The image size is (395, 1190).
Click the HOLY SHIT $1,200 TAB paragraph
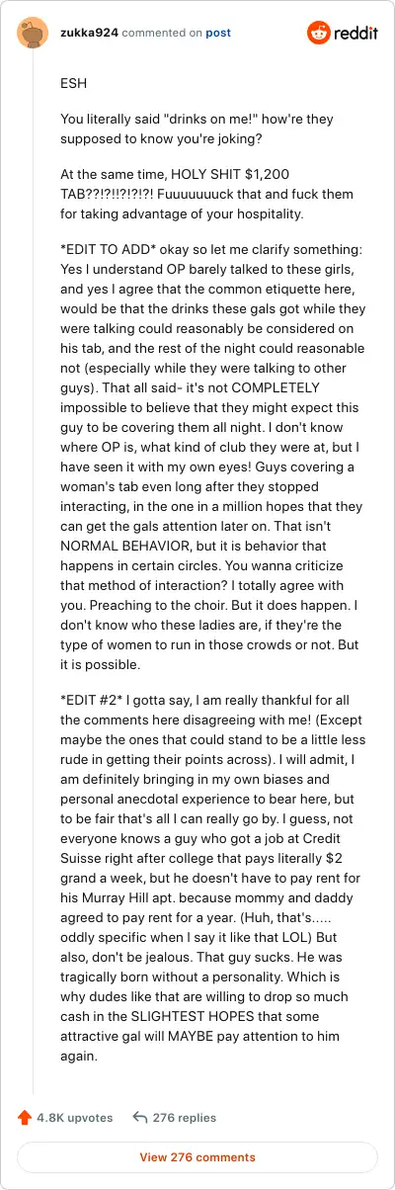pos(194,194)
